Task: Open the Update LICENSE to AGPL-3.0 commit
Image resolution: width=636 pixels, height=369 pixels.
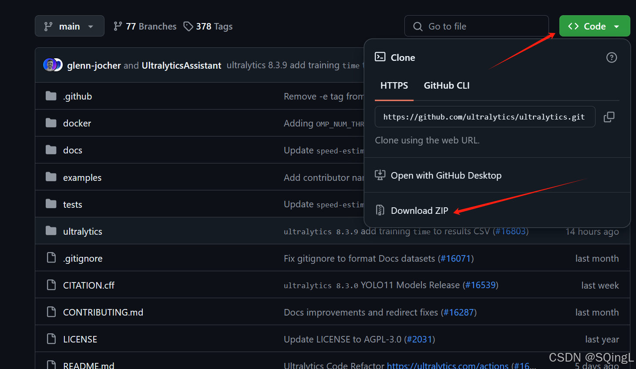Action: (x=343, y=339)
